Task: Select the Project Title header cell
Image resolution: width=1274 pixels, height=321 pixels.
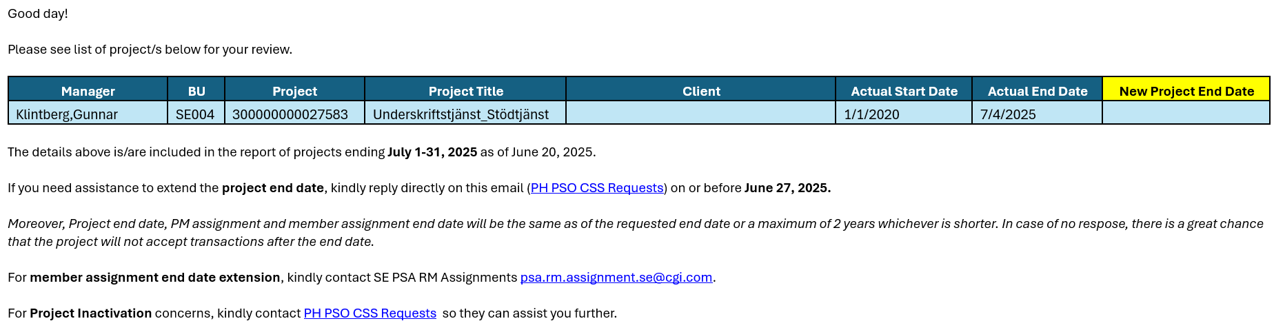Action: pyautogui.click(x=465, y=90)
